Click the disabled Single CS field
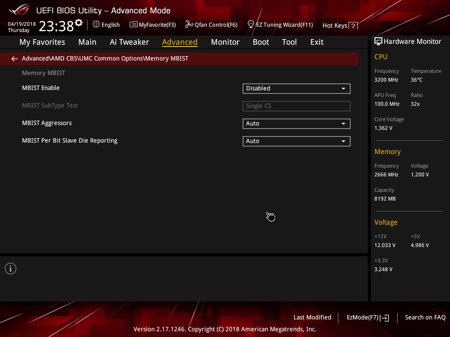 point(297,106)
